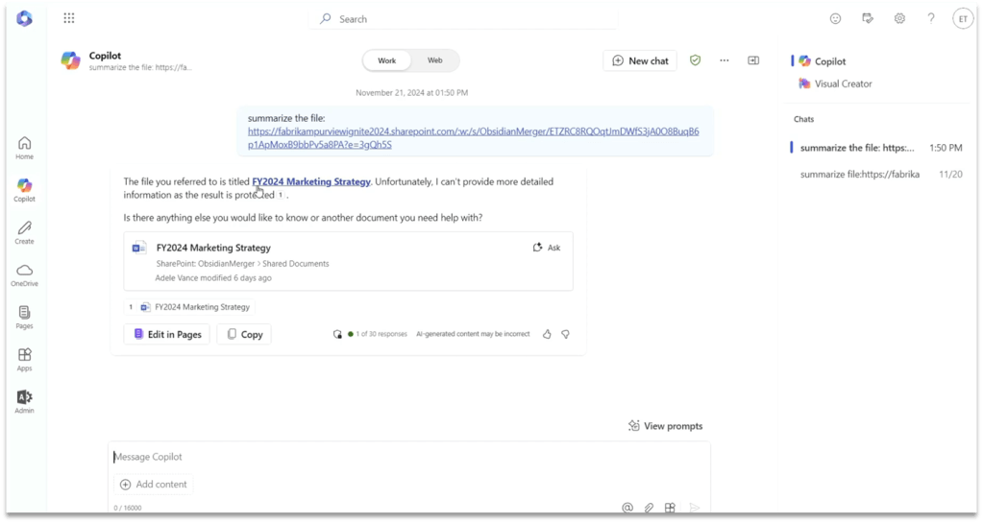The height and width of the screenshot is (523, 983).
Task: Open Apps from the left sidebar
Action: pos(24,359)
